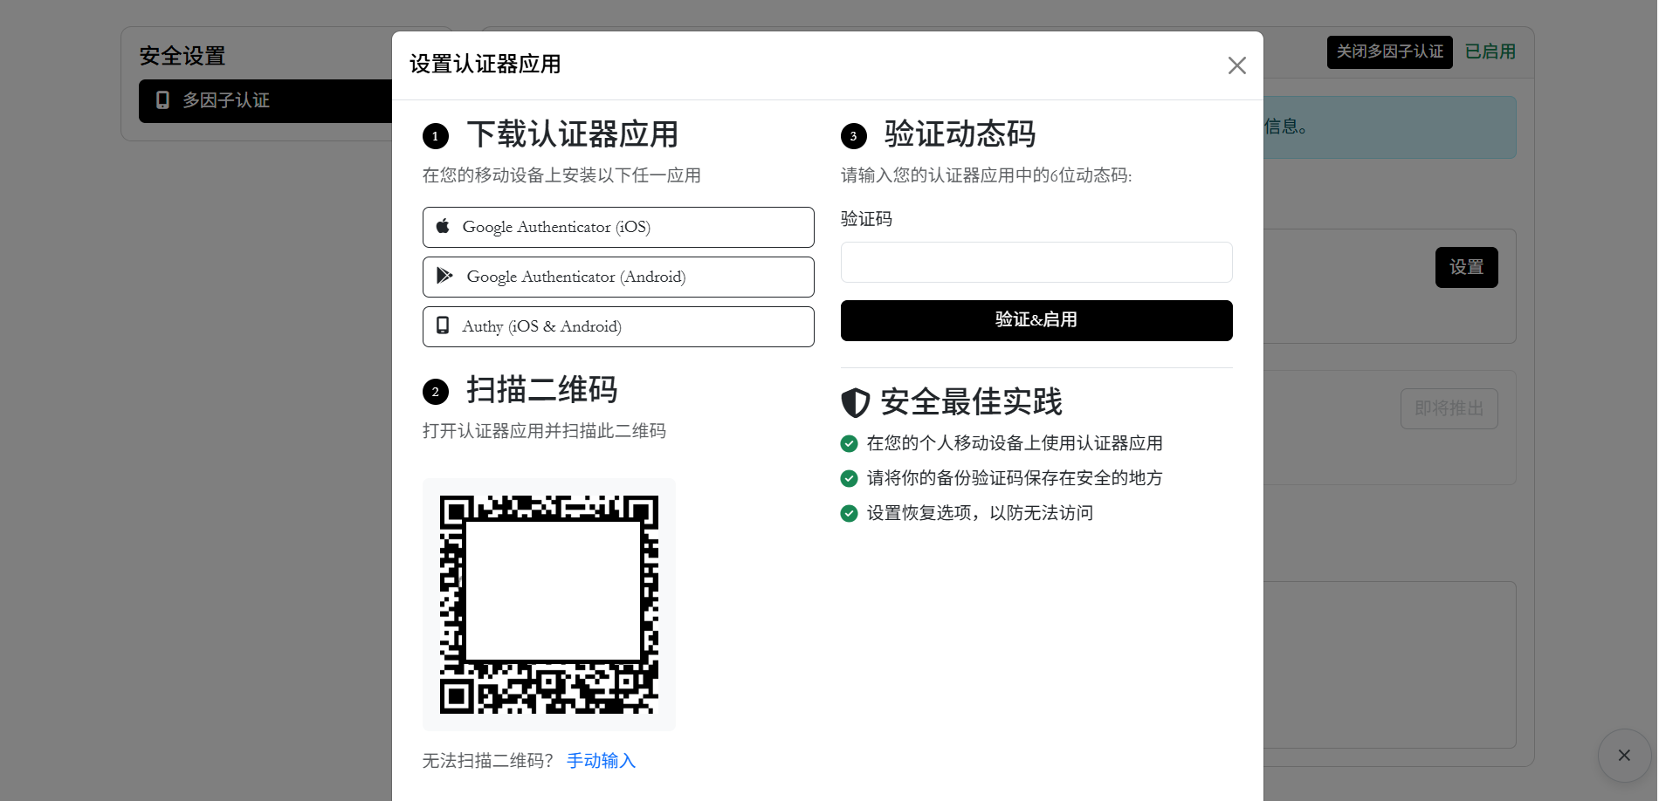The width and height of the screenshot is (1659, 801).
Task: Click text 在您的移动设备上安装以下任一应用
Action: [x=561, y=175]
